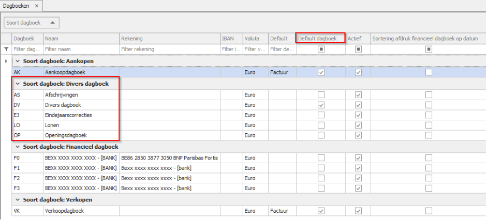Toggle Actief checkbox for the F0 row

358,158
